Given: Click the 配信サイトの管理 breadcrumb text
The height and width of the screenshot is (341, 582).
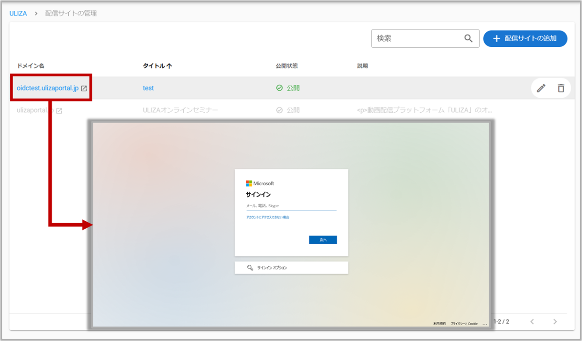Looking at the screenshot, I should click(71, 14).
